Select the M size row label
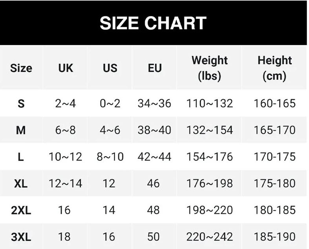The image size is (309, 249). tap(21, 130)
